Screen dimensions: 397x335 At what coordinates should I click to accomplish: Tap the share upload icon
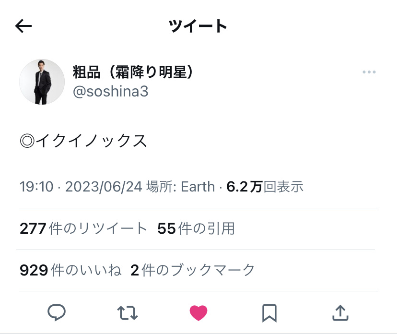pos(340,313)
